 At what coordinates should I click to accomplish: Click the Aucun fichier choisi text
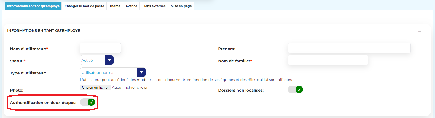[130, 87]
